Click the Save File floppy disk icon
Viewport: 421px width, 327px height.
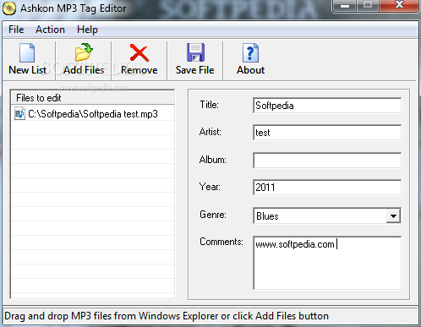[195, 52]
